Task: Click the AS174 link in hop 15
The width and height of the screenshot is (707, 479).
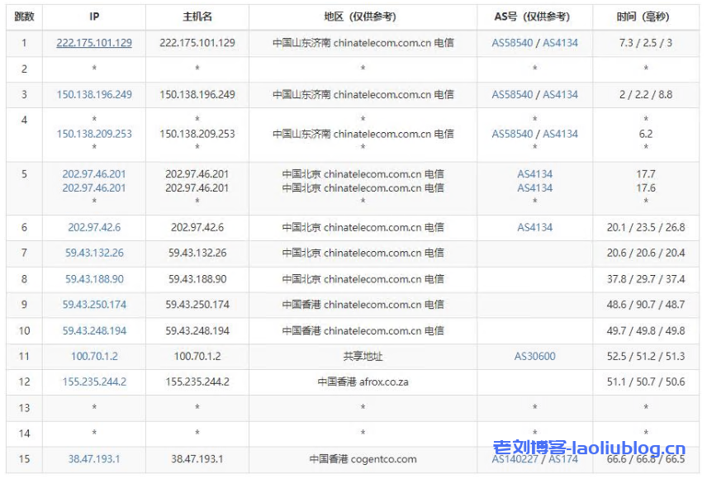Action: [x=562, y=459]
